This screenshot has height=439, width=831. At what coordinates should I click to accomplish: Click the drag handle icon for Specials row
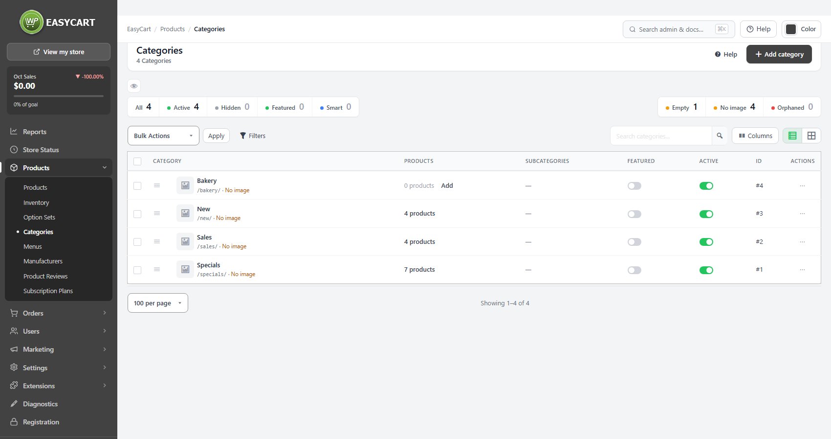pos(157,269)
